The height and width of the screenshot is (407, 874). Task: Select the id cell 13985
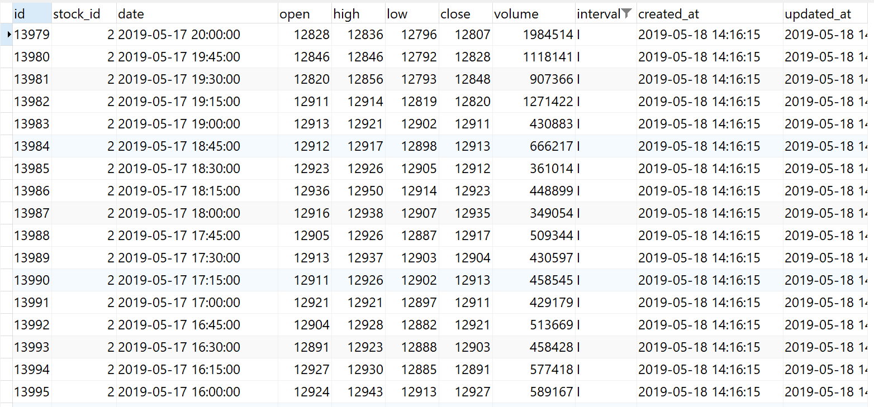pos(32,169)
